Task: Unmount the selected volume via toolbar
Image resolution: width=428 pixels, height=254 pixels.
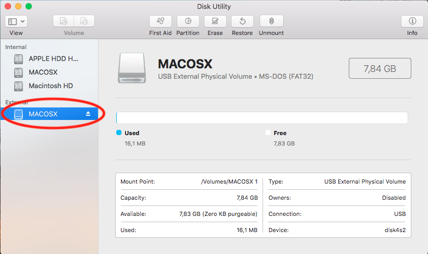Action: tap(271, 21)
